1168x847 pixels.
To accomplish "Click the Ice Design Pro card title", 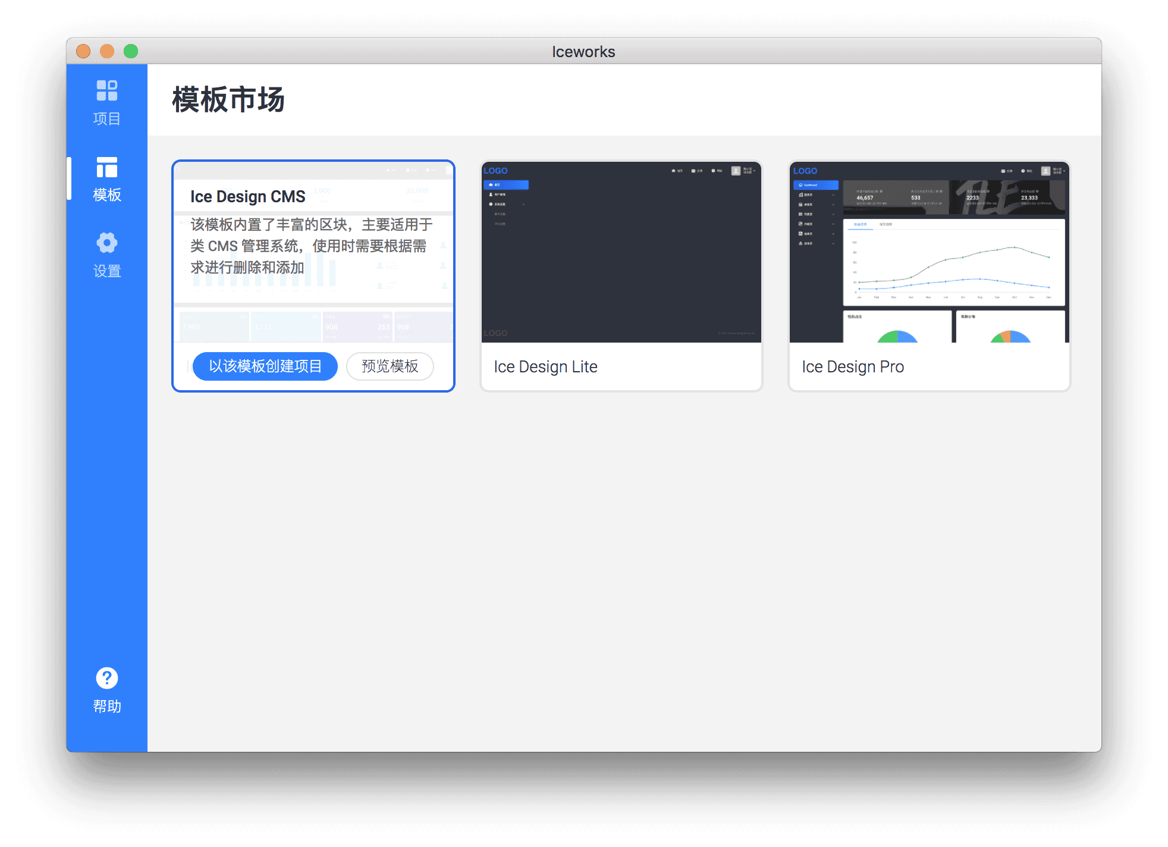I will [x=852, y=366].
